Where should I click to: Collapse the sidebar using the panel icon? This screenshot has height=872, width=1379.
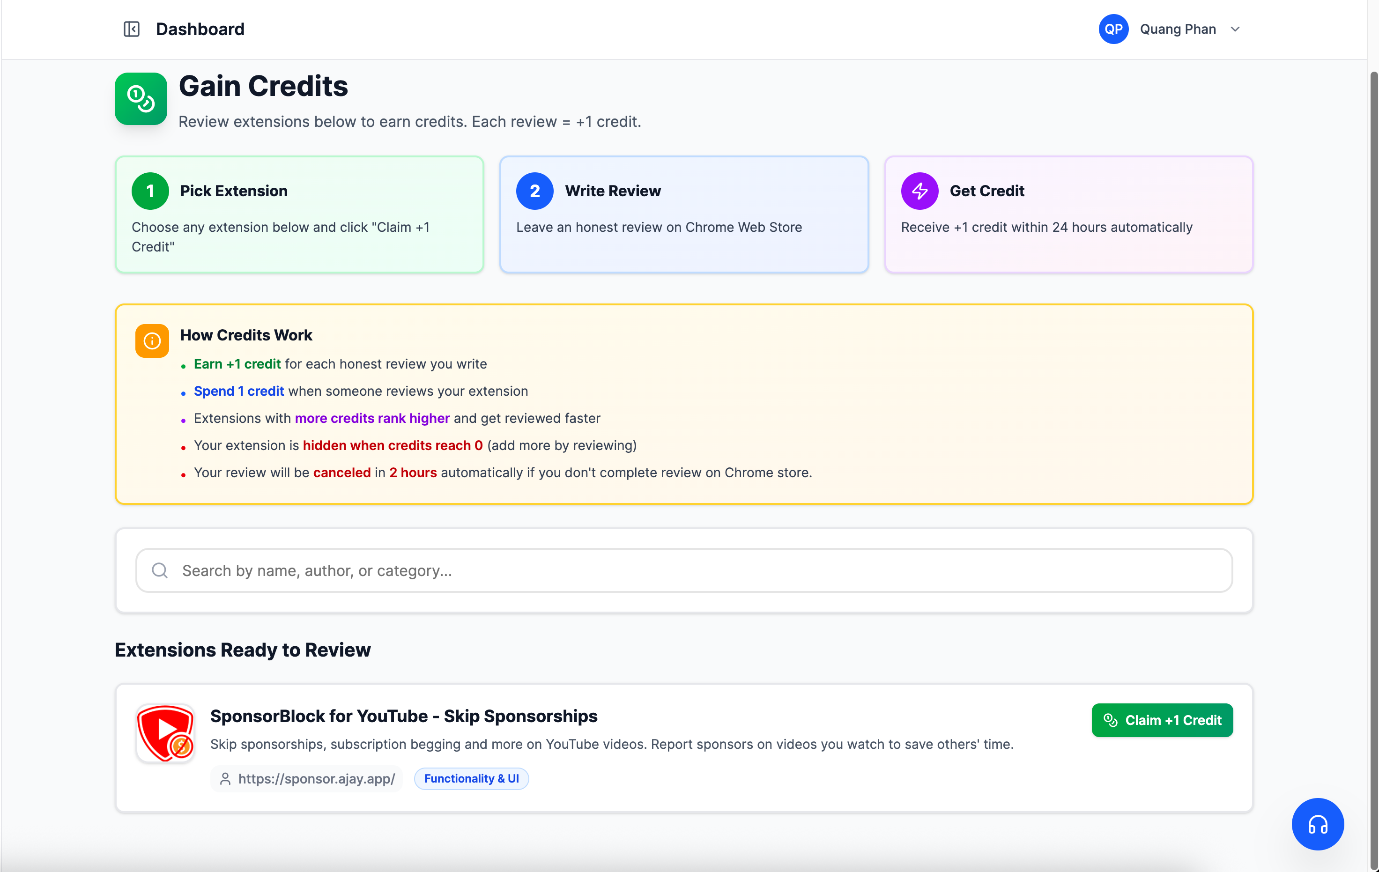(x=132, y=29)
